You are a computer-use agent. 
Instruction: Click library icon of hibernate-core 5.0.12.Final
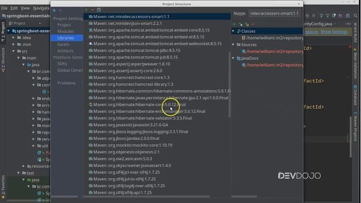pos(91,104)
